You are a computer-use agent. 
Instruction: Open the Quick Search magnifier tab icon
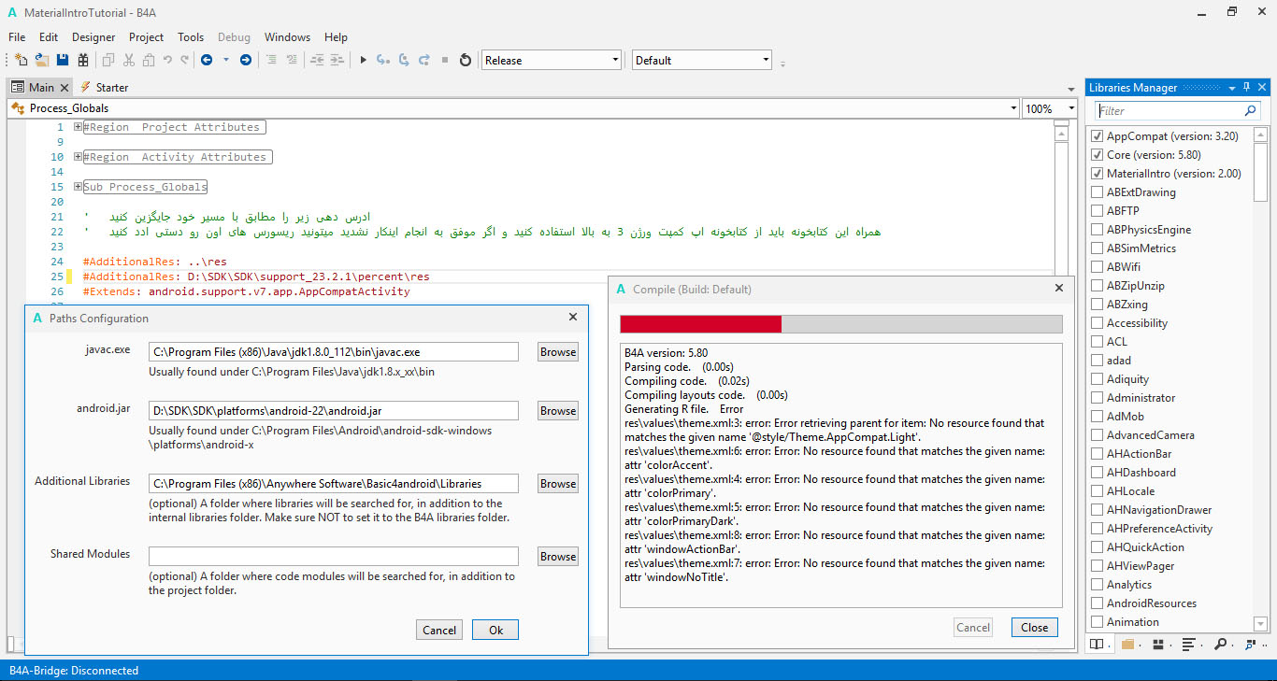tap(1220, 645)
